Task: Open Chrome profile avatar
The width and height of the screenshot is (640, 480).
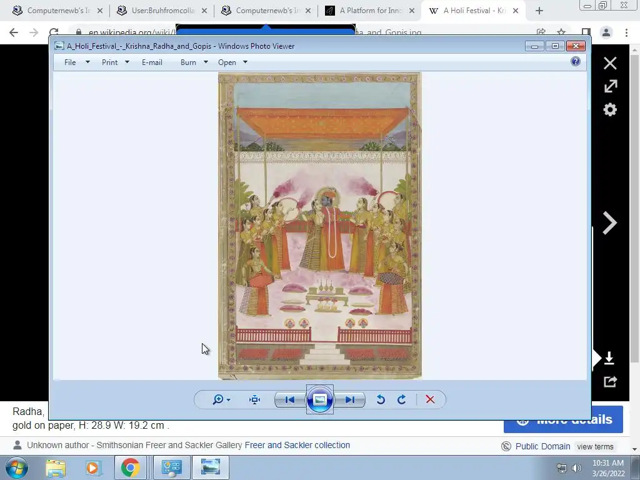Action: (606, 32)
